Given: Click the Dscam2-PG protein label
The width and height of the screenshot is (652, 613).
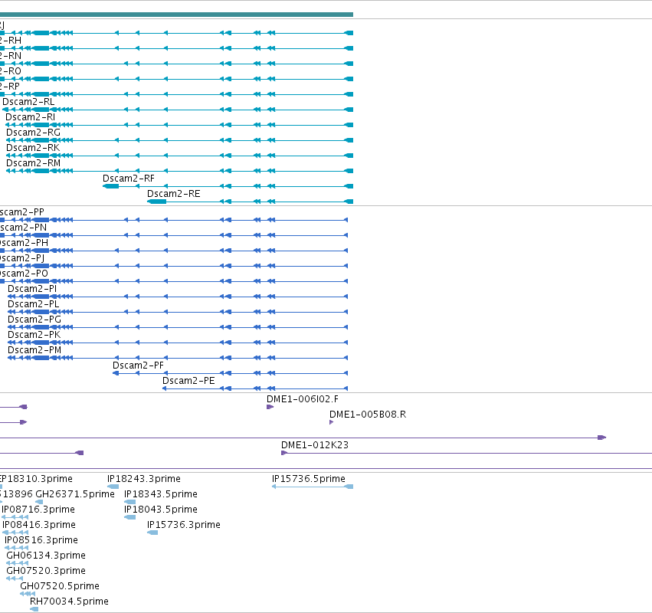Looking at the screenshot, I should pyautogui.click(x=34, y=320).
